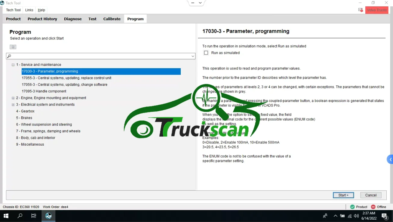This screenshot has height=222, width=393.
Task: Switch to the Diagnose tab
Action: (x=73, y=19)
